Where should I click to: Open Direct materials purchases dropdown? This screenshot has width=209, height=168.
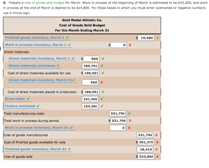click(34, 66)
